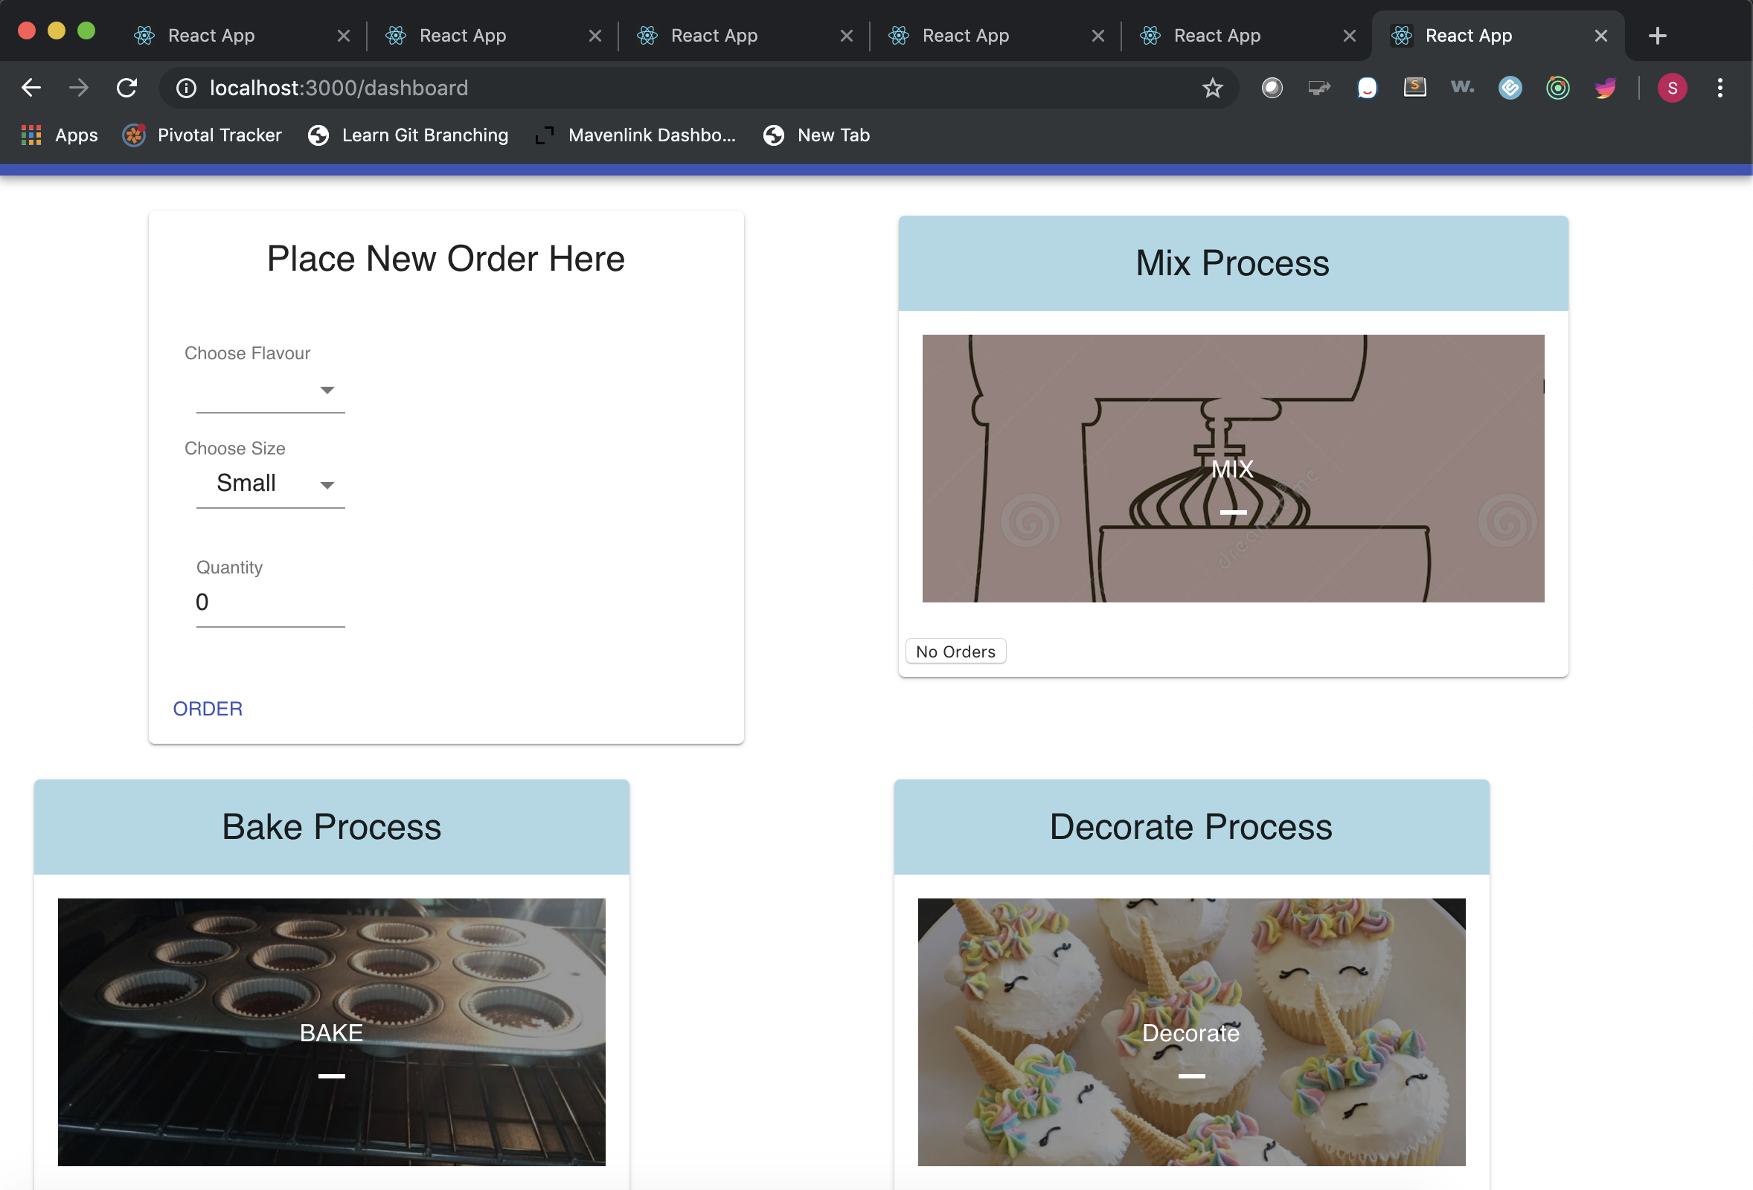Close the second React App tab
Screen dimensions: 1753x1190
595,36
